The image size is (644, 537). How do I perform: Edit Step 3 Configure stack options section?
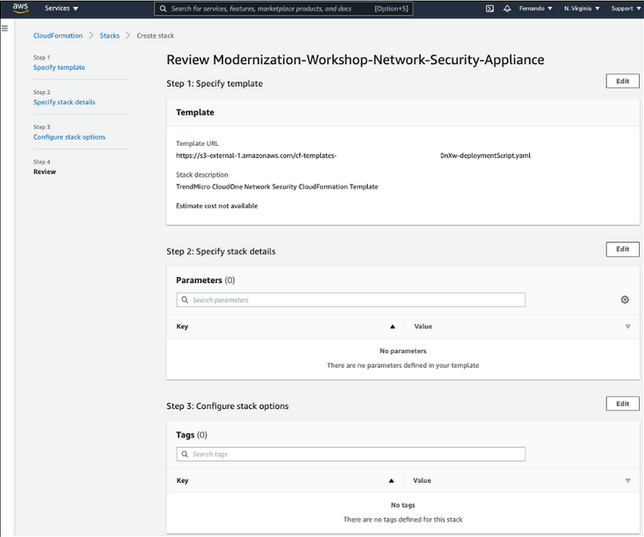click(623, 403)
